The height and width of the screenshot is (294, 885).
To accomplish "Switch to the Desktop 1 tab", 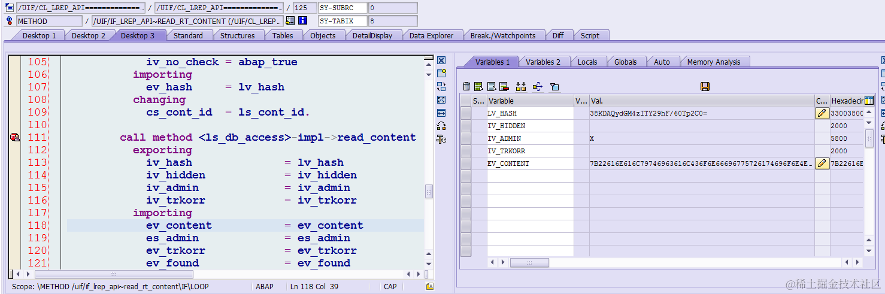I will click(40, 35).
